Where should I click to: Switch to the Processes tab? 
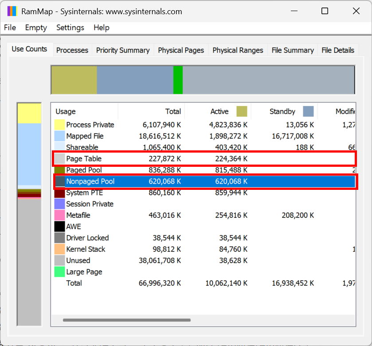pyautogui.click(x=72, y=50)
